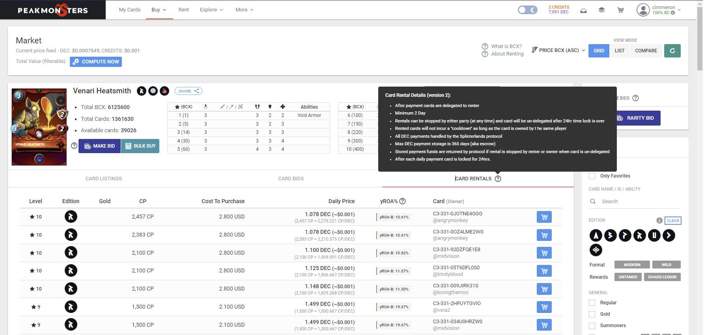Toggle the MODERN format filter
Screen dimensions: 704x335
coord(632,265)
